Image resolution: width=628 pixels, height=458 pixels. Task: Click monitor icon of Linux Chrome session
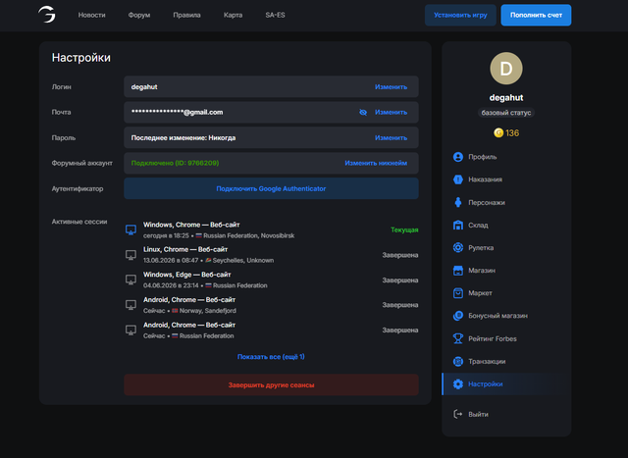tap(131, 255)
